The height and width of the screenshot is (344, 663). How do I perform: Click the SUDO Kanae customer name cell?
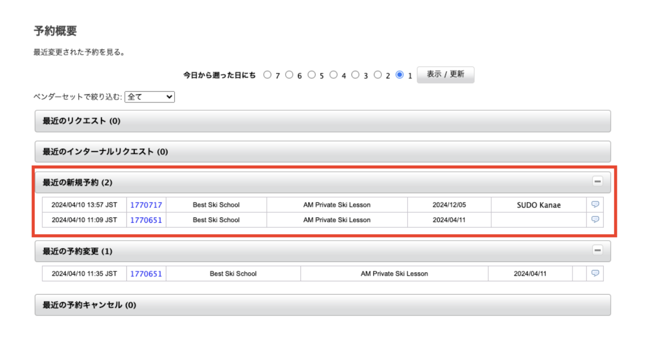[538, 205]
